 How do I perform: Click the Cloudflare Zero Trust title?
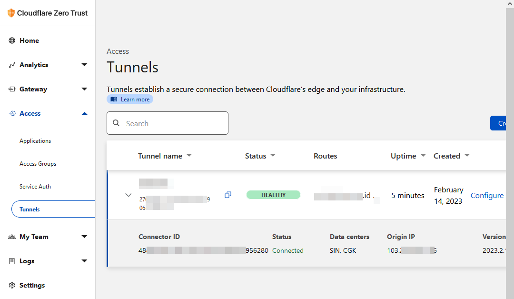click(x=52, y=13)
